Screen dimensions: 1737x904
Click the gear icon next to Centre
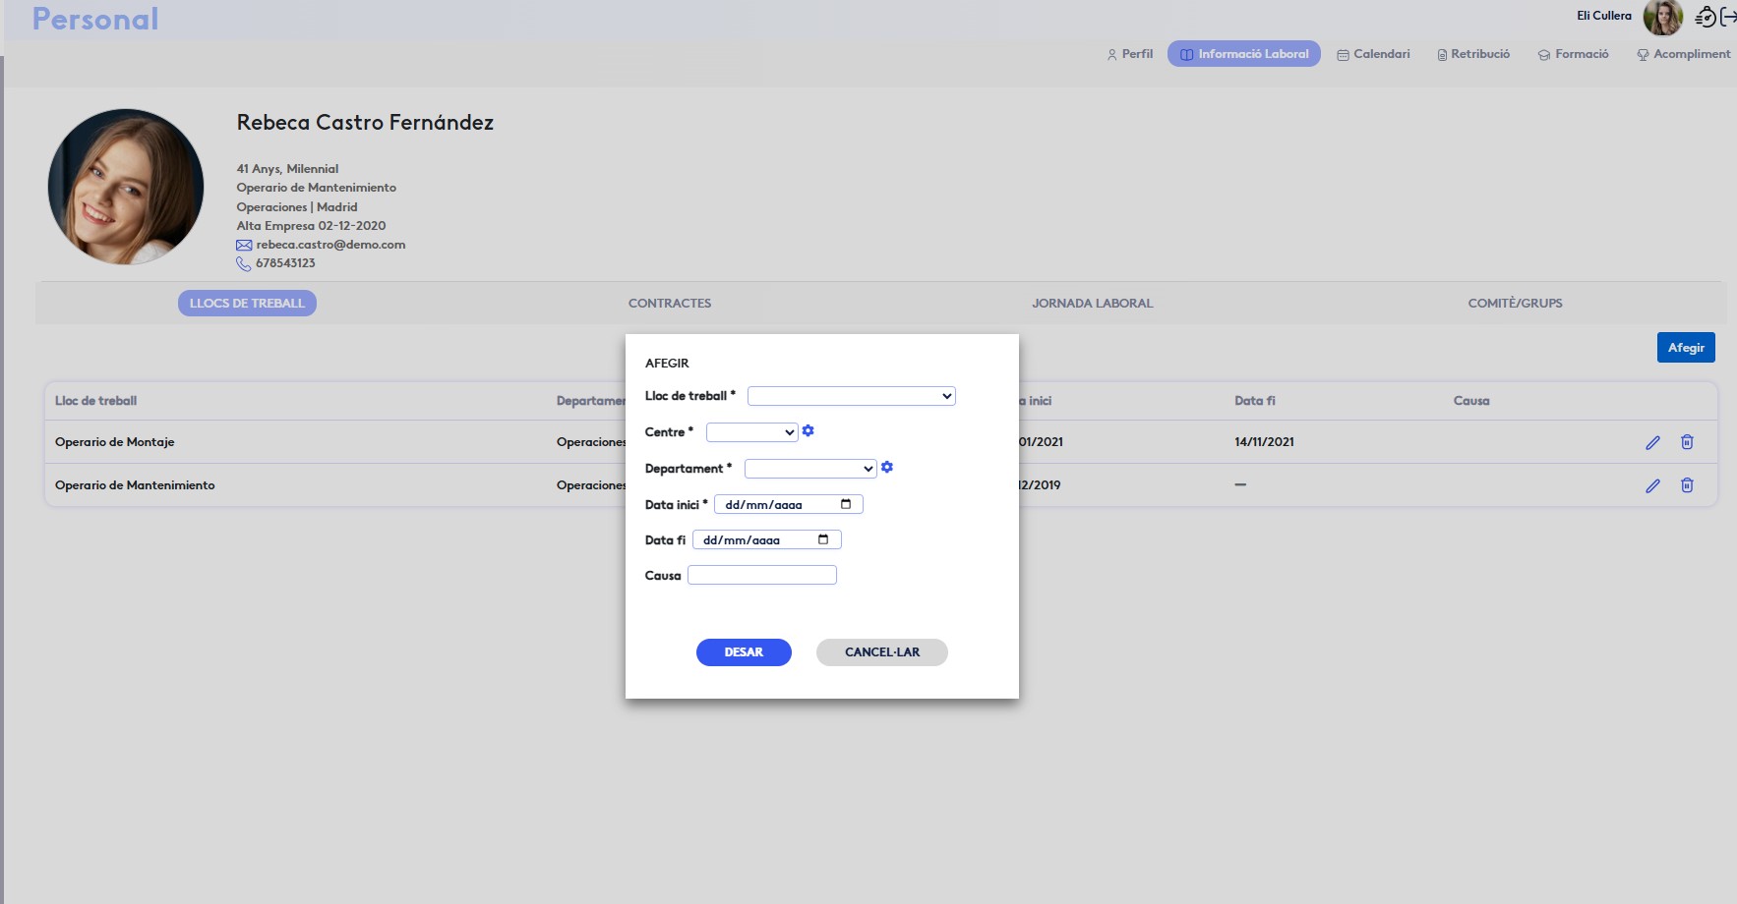click(808, 431)
